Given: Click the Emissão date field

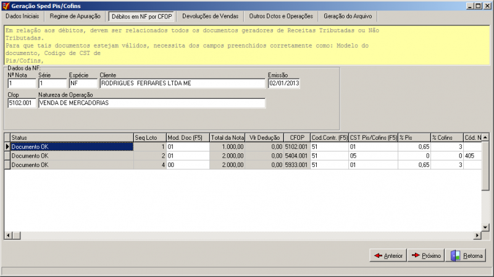Looking at the screenshot, I should tap(284, 83).
